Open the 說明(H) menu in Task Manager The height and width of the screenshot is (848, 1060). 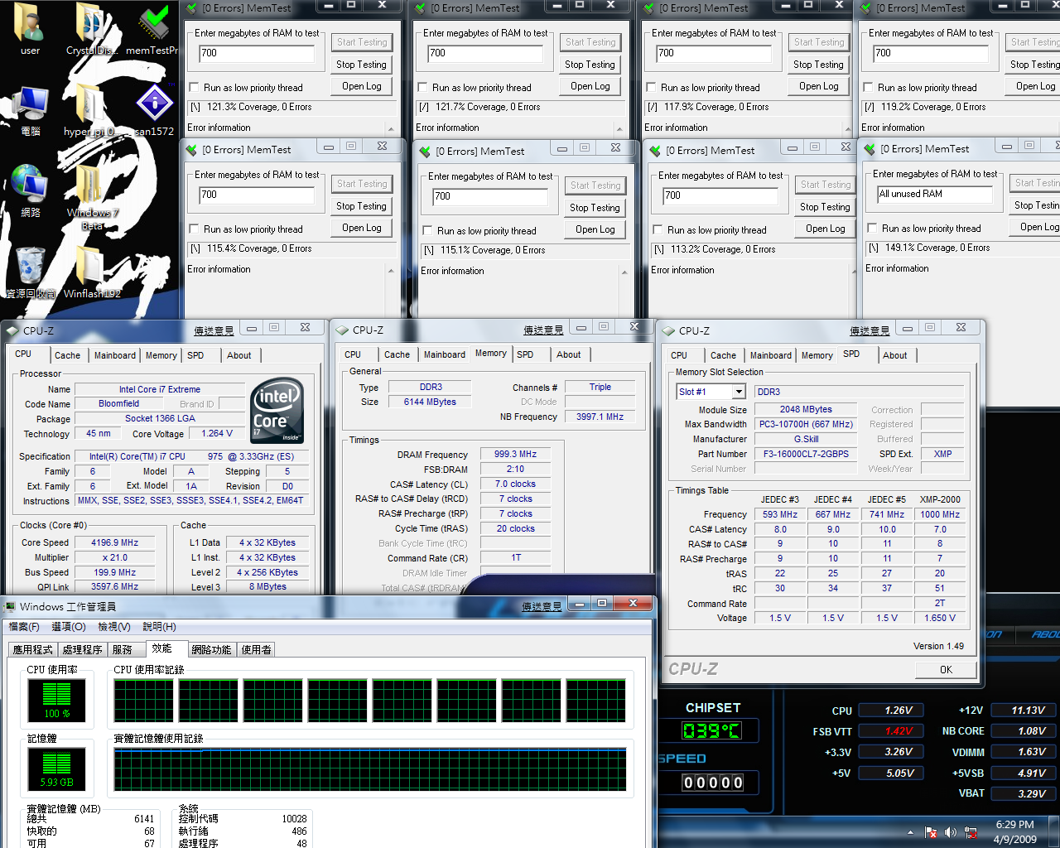pos(159,627)
